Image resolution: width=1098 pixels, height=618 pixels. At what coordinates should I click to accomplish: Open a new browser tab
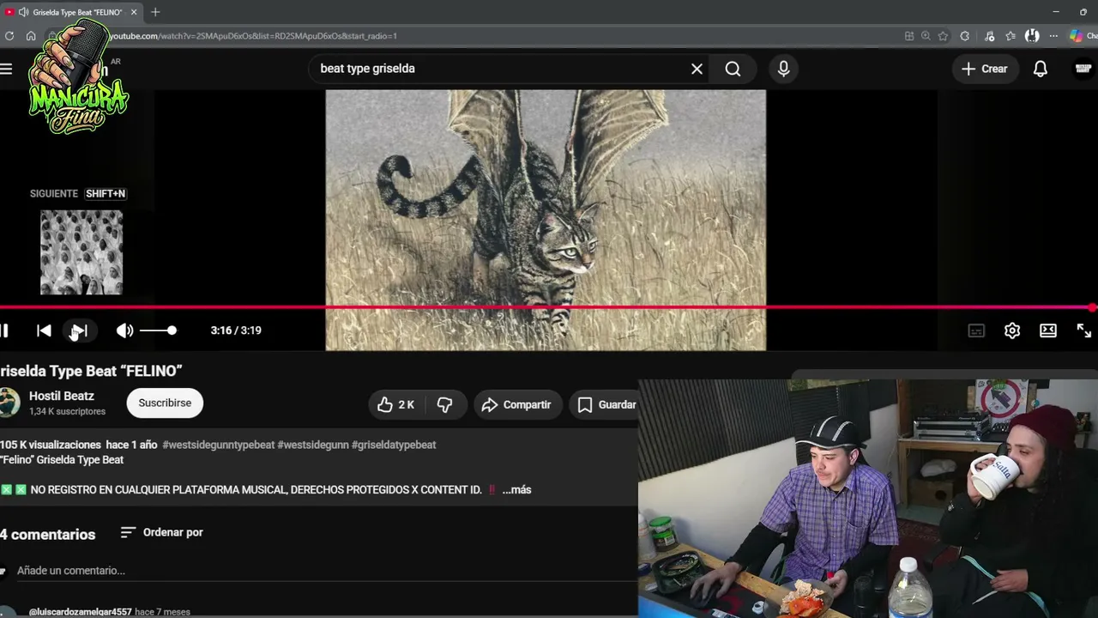pos(155,12)
